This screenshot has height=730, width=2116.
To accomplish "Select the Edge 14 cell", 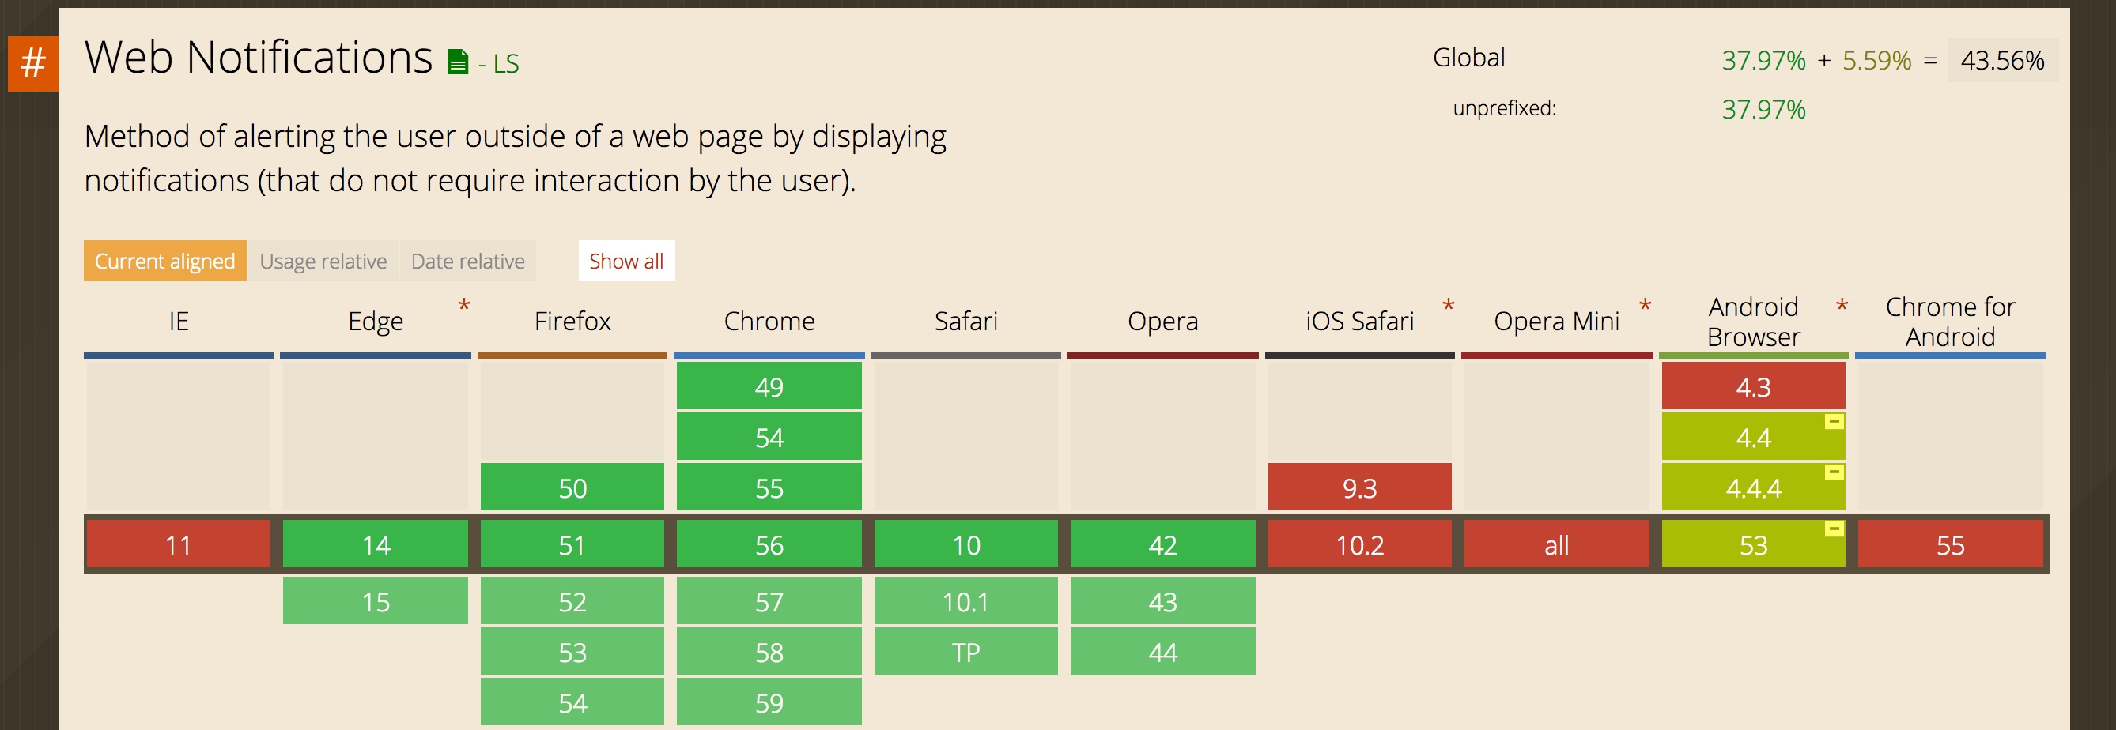I will pos(376,544).
